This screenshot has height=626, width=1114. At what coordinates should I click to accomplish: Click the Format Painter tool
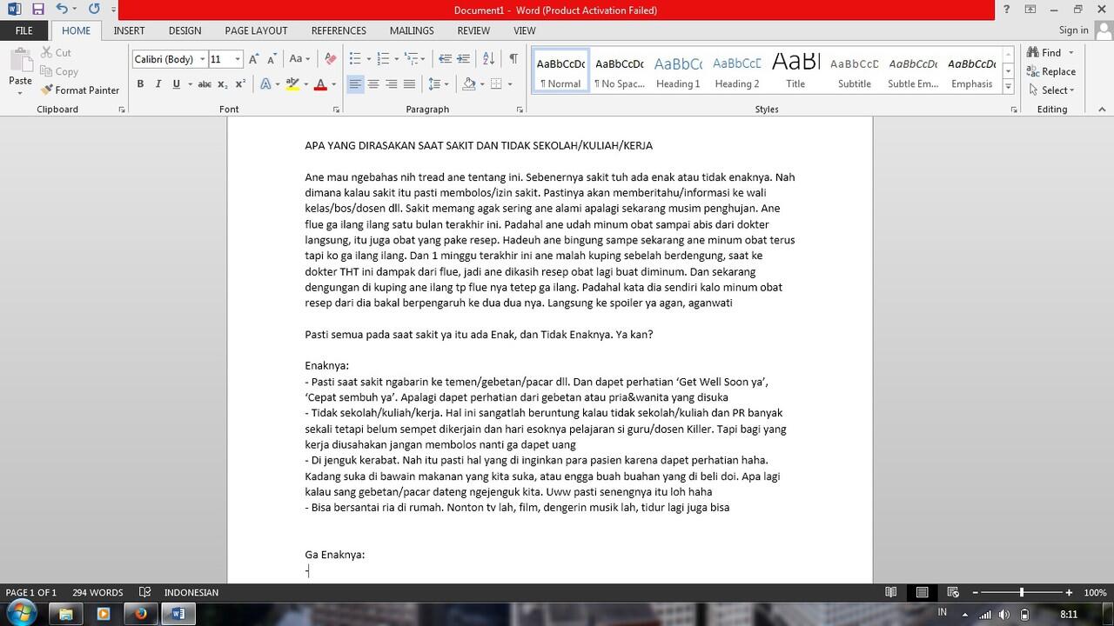click(79, 90)
